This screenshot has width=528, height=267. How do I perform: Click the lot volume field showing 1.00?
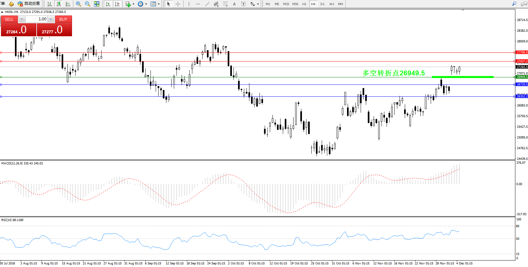(37, 19)
